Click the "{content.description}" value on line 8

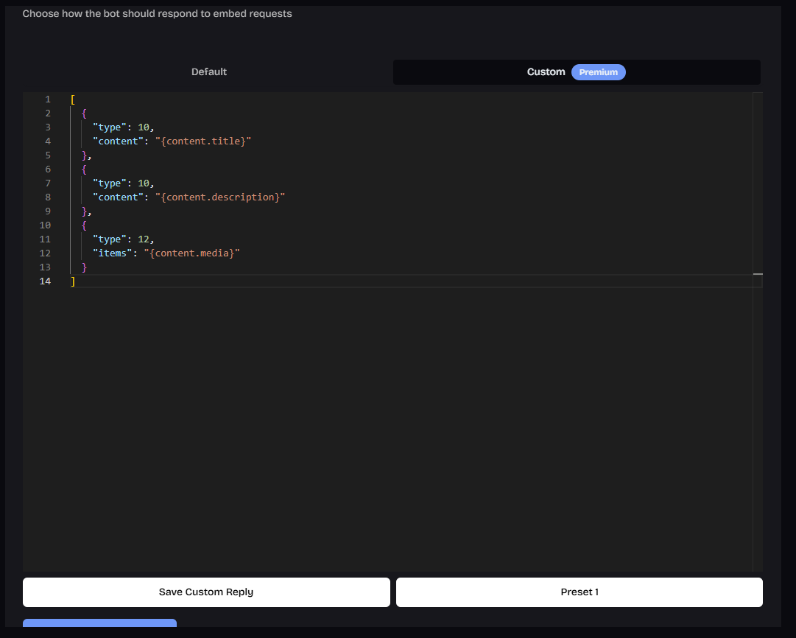point(219,197)
